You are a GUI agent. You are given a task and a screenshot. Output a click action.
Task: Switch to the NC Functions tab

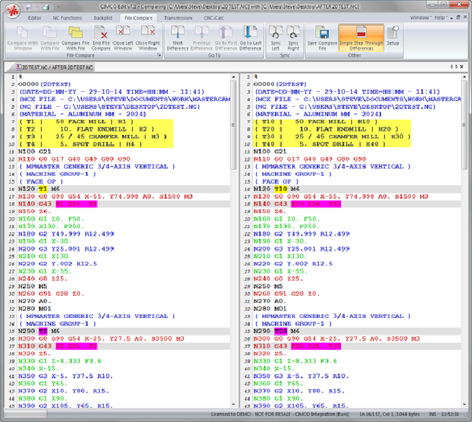click(68, 18)
